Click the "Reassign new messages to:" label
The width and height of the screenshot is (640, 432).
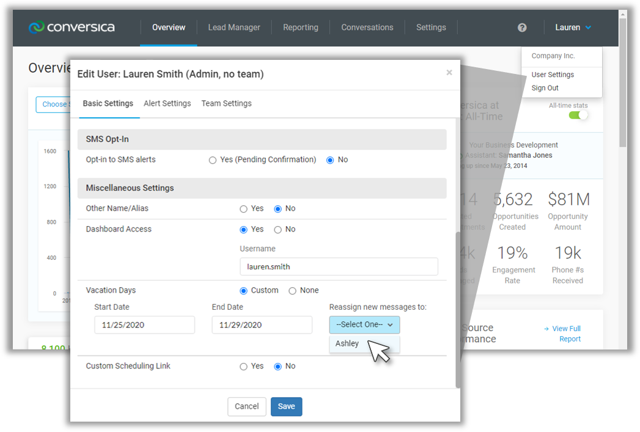tap(378, 307)
